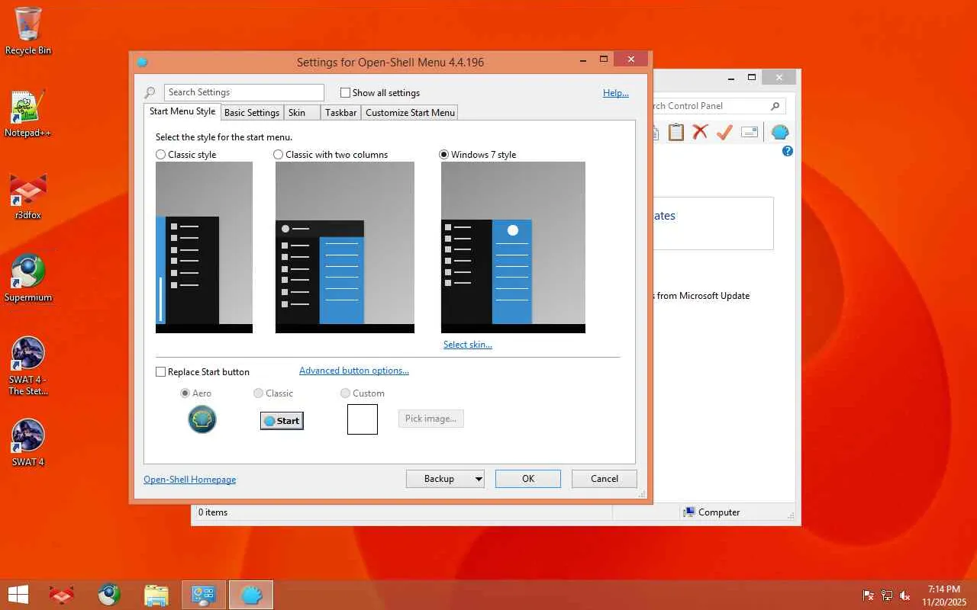This screenshot has width=977, height=610.
Task: Click the '0 items' status bar text
Action: (x=213, y=512)
